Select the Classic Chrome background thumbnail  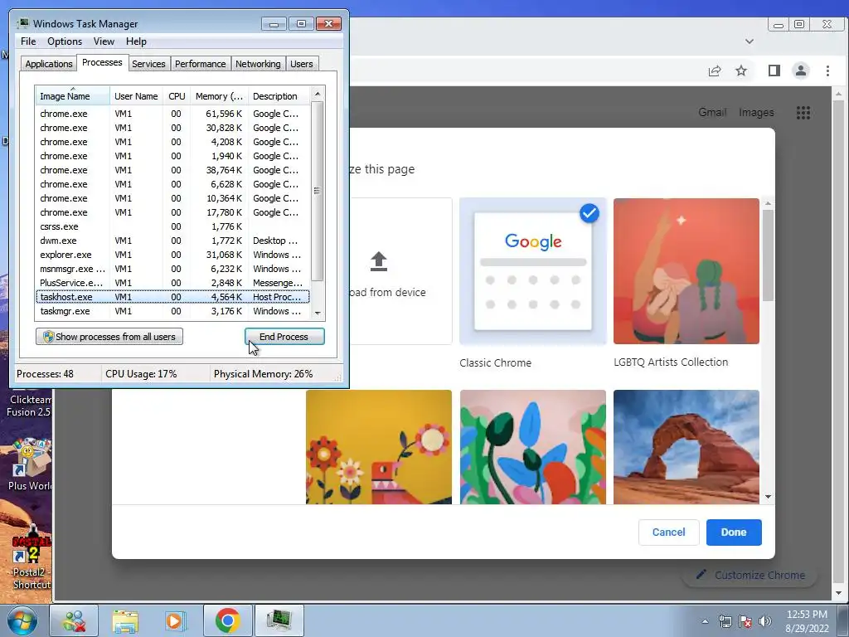pos(533,271)
